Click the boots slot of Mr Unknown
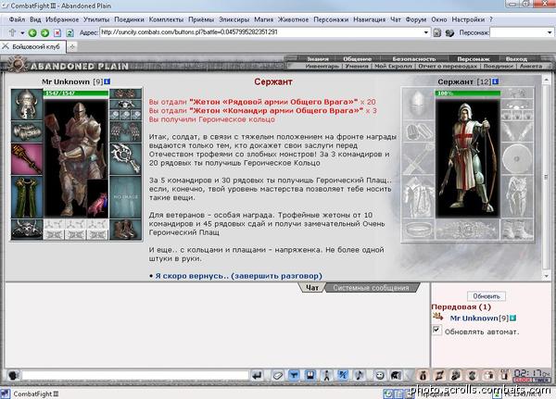Viewport: 556px width, 399px height. (x=125, y=230)
